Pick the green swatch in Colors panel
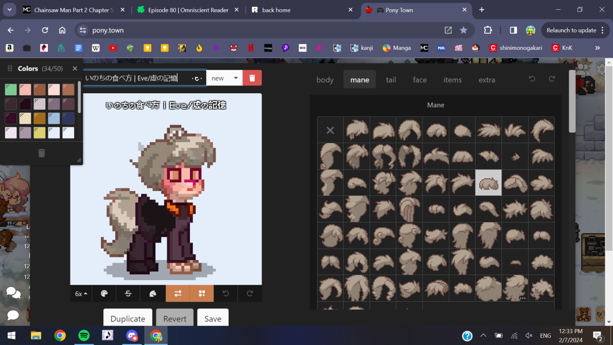Image resolution: width=613 pixels, height=345 pixels. click(x=11, y=90)
